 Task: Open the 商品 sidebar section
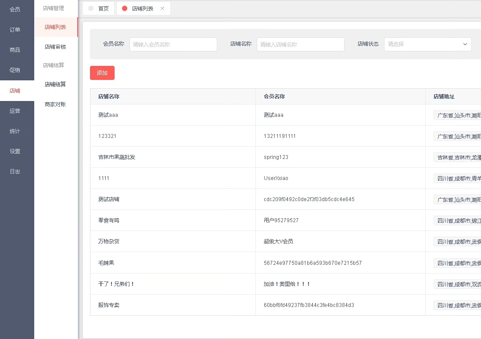(x=15, y=50)
